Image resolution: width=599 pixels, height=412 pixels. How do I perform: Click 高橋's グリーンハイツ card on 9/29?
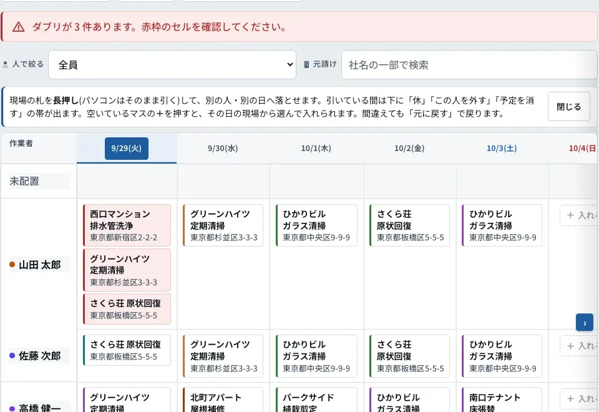coord(127,400)
